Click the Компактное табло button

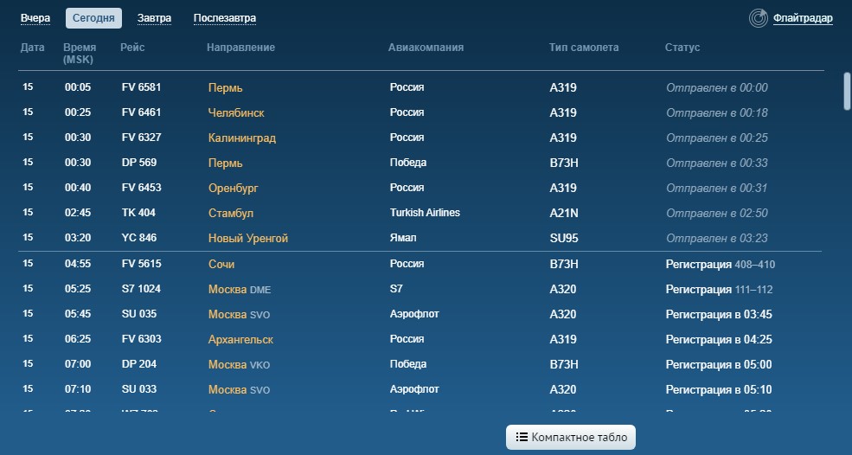pyautogui.click(x=571, y=437)
